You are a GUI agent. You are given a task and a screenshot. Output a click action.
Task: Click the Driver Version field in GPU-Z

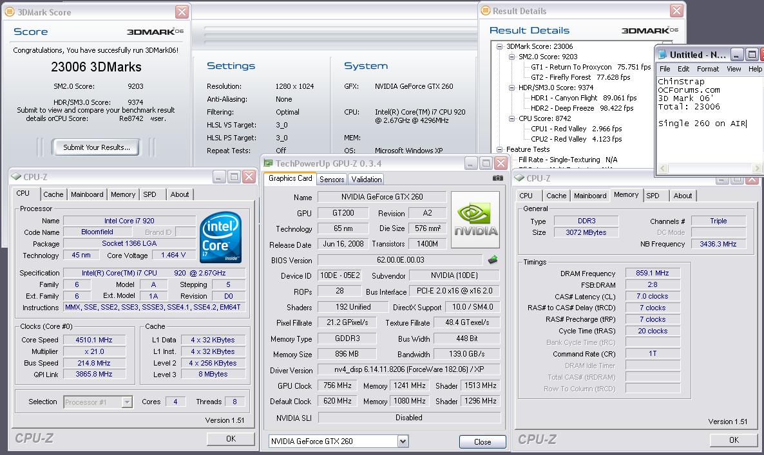409,370
